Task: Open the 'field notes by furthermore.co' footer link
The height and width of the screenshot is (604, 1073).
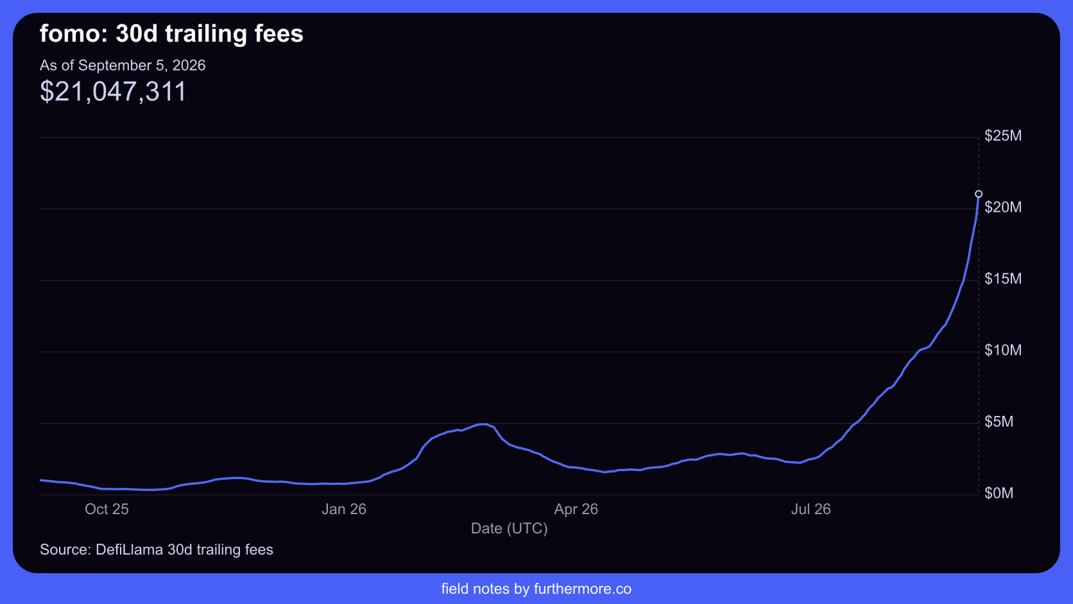Action: [x=536, y=589]
